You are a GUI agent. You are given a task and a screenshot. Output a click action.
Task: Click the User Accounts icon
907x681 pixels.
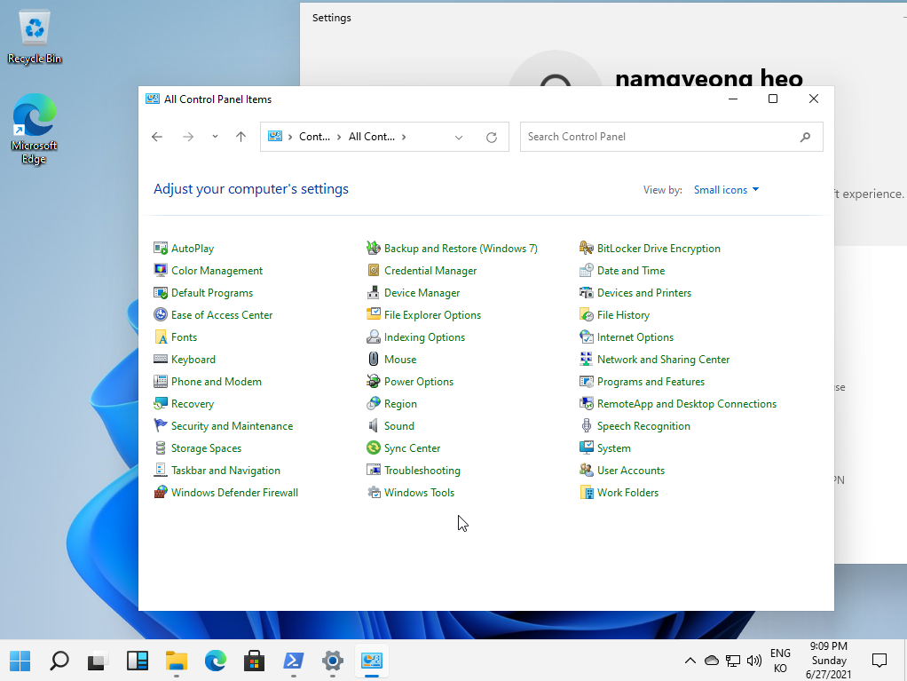587,471
